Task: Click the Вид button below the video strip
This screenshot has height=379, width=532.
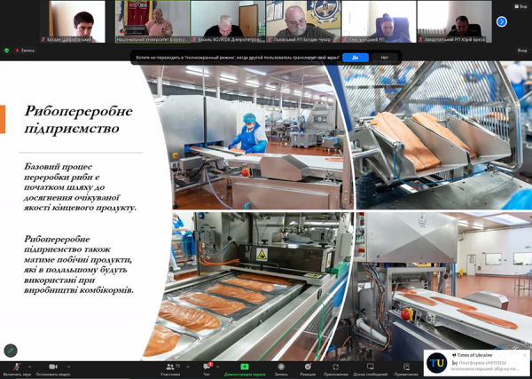Action: click(x=522, y=51)
